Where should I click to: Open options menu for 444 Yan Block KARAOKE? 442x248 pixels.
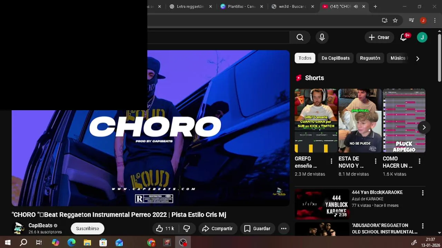[x=423, y=193]
